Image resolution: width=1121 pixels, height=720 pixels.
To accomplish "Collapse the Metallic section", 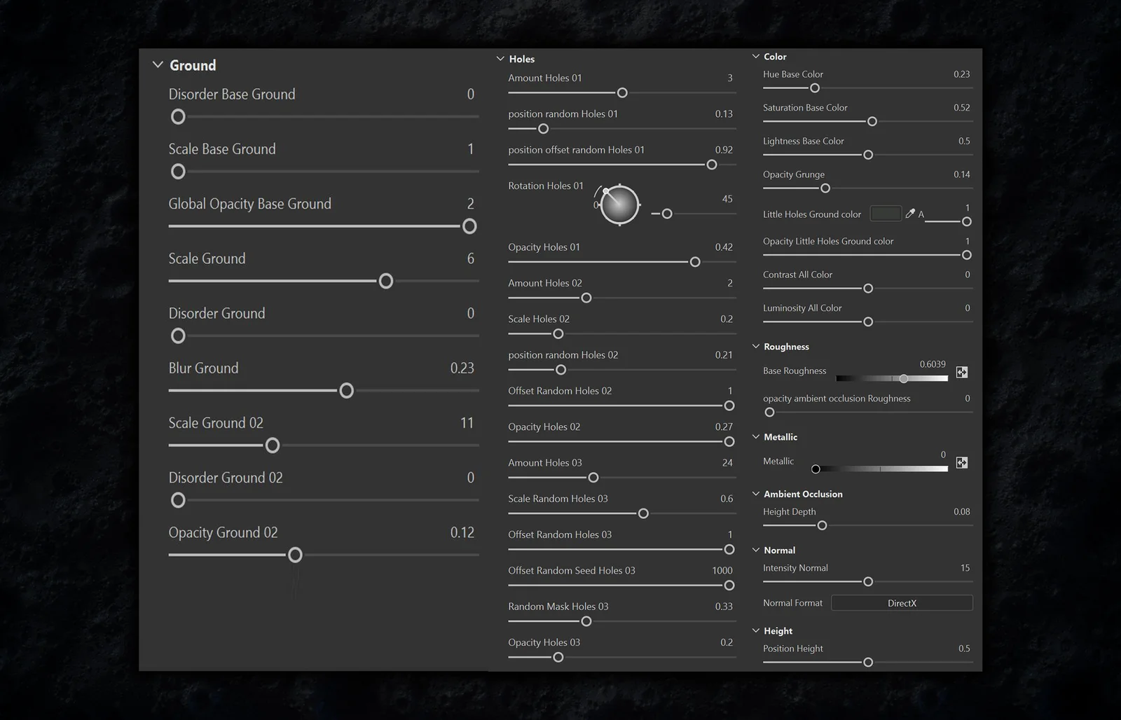I will (756, 436).
